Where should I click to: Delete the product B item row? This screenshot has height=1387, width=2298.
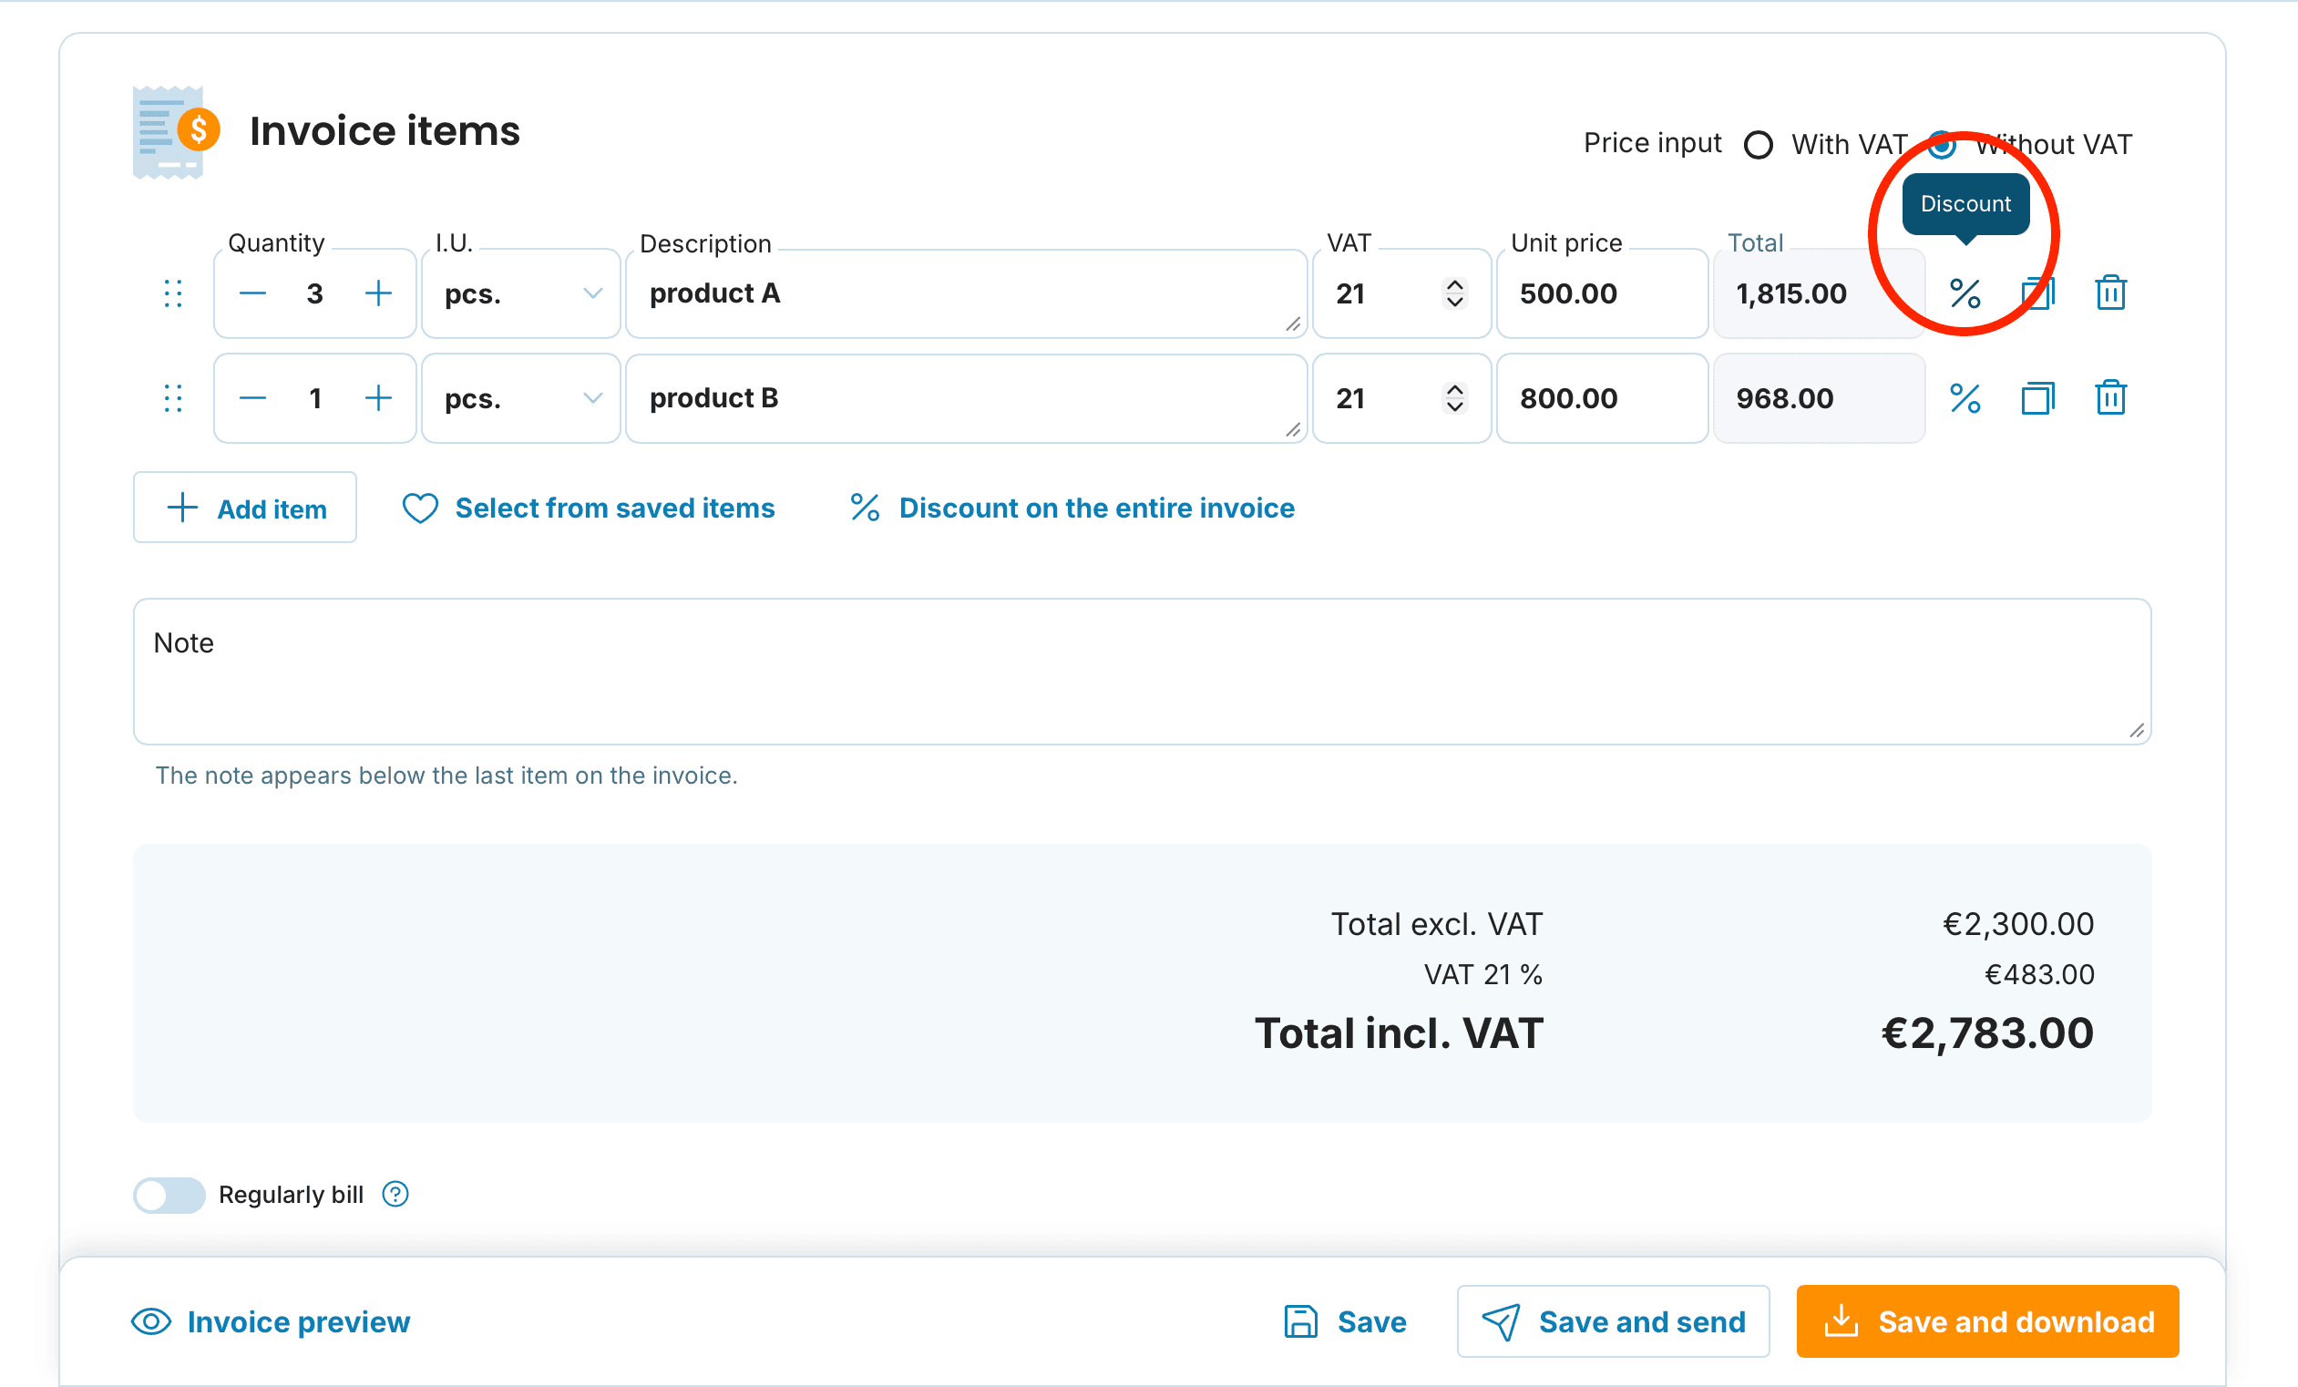[x=2109, y=398]
